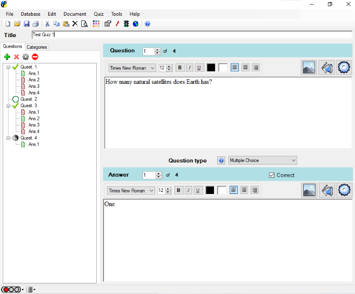The width and height of the screenshot is (355, 294).
Task: Increase question font size spinner
Action: pyautogui.click(x=169, y=66)
